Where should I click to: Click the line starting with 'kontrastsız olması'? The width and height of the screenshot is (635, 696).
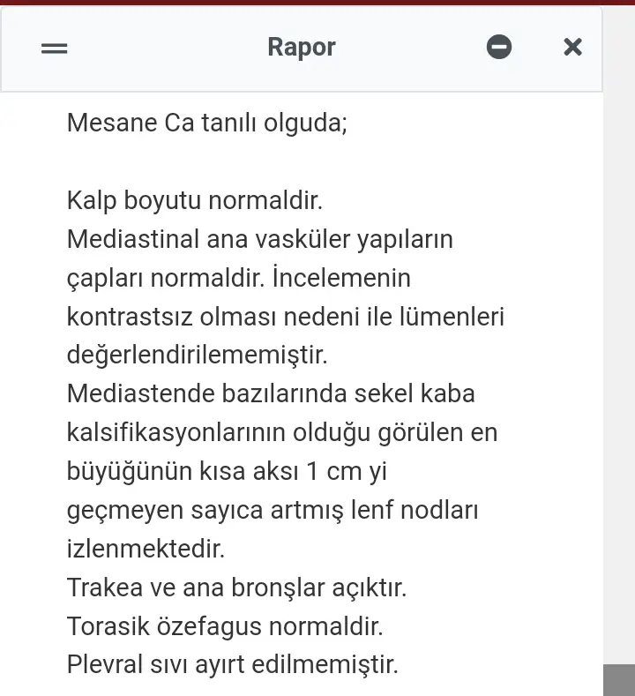click(285, 317)
